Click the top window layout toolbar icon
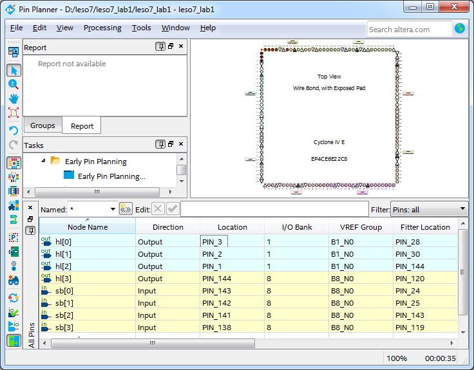474x370 pixels. (14, 52)
